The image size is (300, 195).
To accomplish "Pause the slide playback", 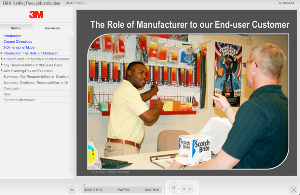I will click(173, 187).
